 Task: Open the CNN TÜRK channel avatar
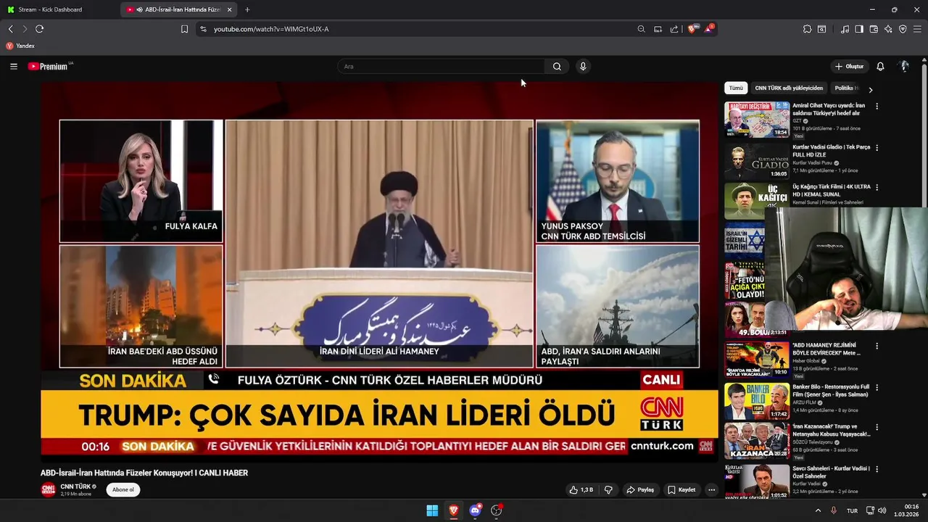[x=48, y=490]
